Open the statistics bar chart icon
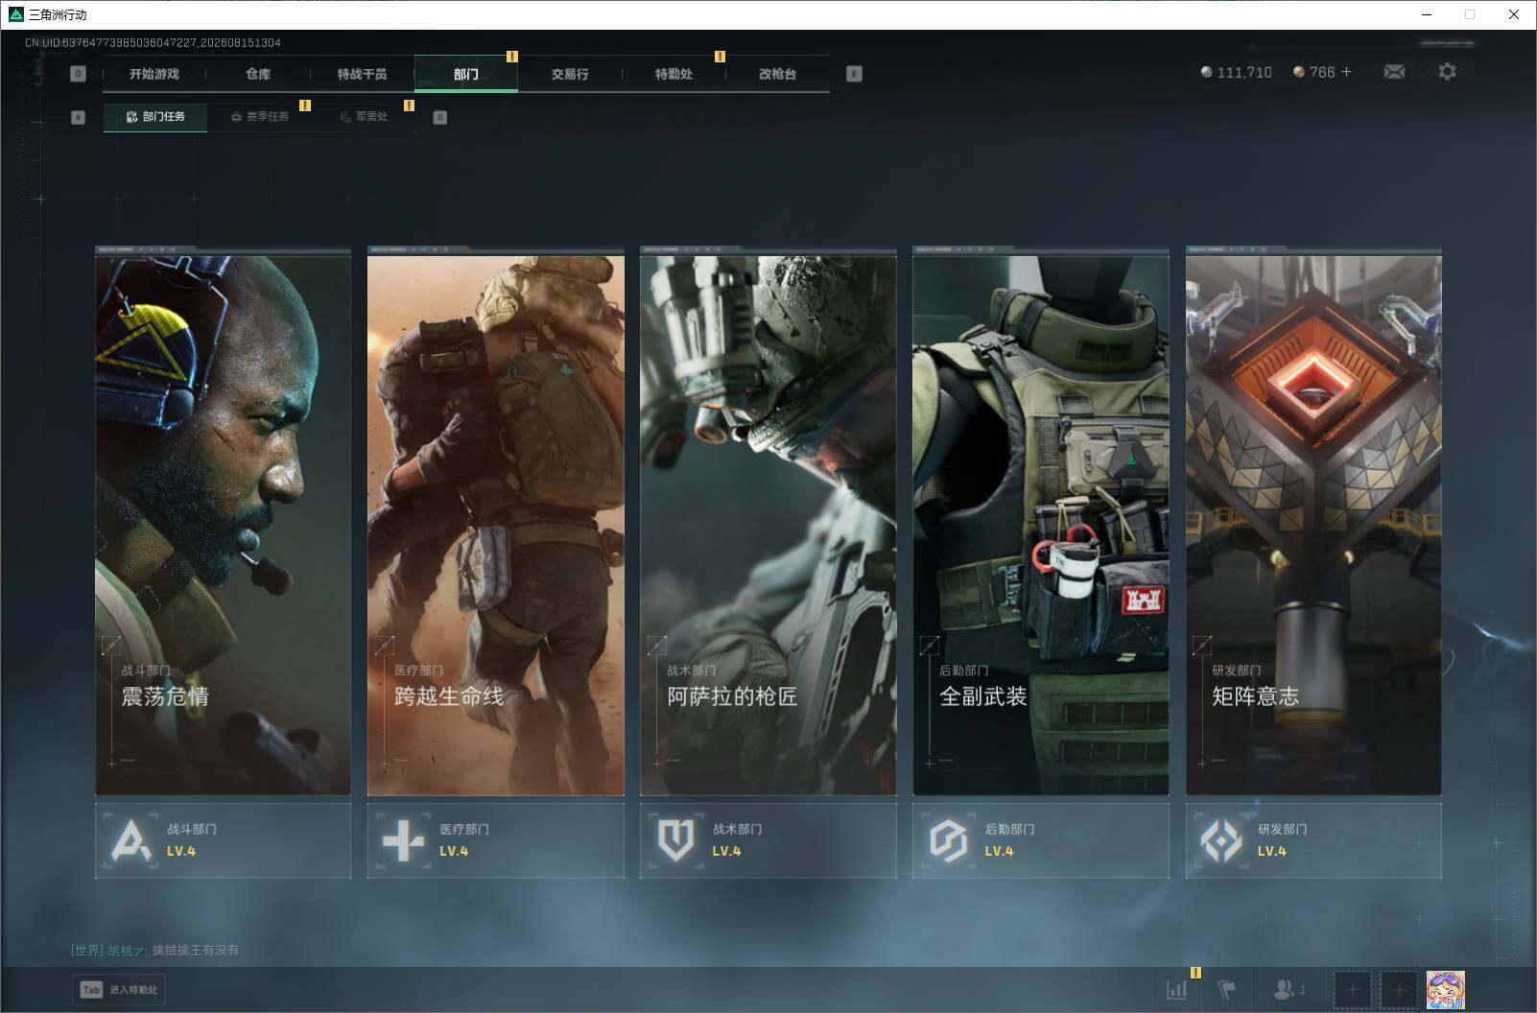The width and height of the screenshot is (1537, 1013). (1177, 989)
